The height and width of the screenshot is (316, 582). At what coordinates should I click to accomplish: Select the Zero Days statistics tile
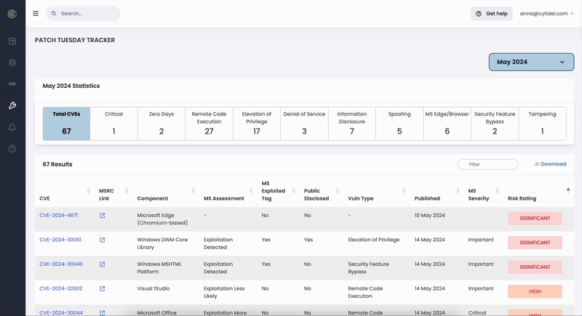(162, 123)
